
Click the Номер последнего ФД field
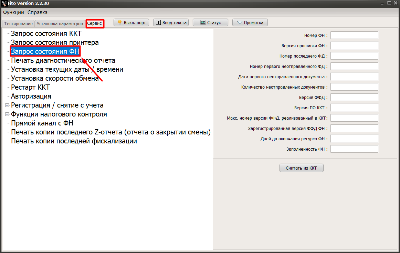pyautogui.click(x=354, y=56)
